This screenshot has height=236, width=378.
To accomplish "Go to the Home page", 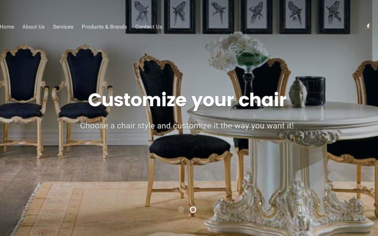I will pos(7,27).
